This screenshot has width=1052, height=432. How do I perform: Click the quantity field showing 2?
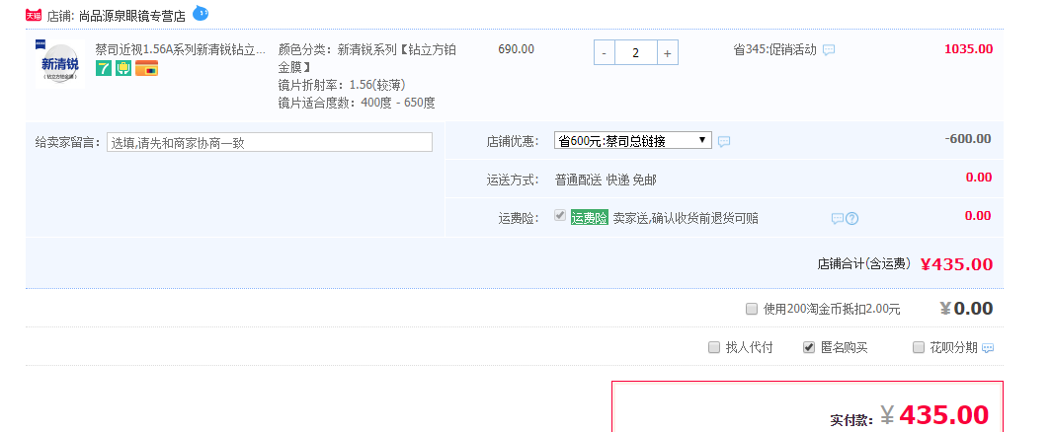tap(636, 53)
